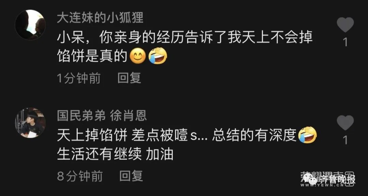This screenshot has width=368, height=196.
Task: Like the comment by 国民弟弟 徐肖恩
Action: point(345,122)
